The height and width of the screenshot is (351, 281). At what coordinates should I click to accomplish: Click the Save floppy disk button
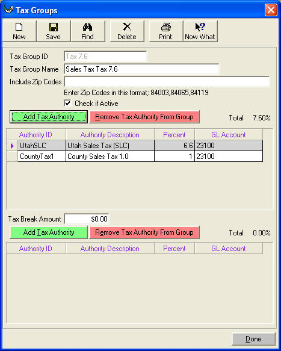54,31
